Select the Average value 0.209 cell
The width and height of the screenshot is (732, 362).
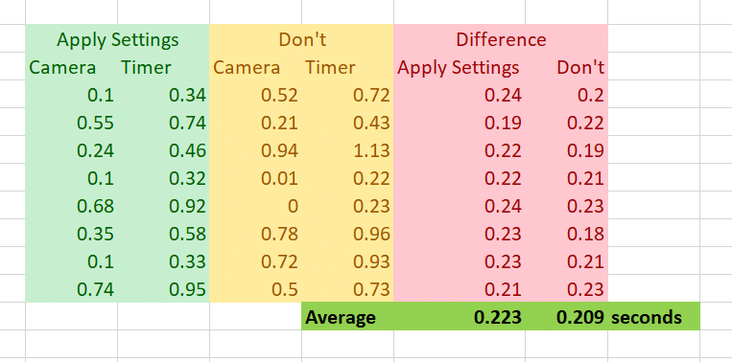(x=566, y=317)
